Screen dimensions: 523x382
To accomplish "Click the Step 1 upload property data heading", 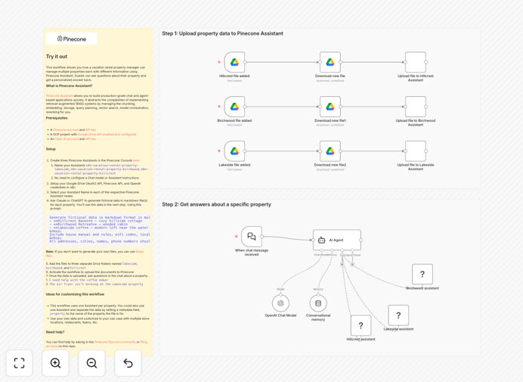I will (222, 33).
